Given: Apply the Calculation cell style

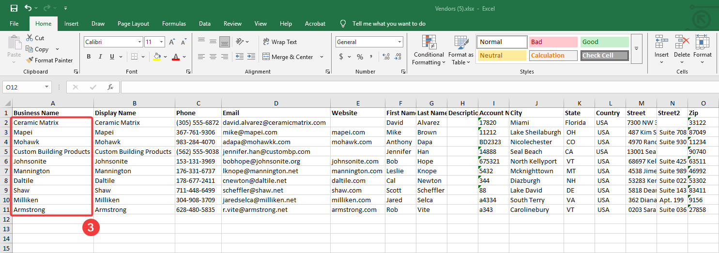Looking at the screenshot, I should tap(553, 56).
